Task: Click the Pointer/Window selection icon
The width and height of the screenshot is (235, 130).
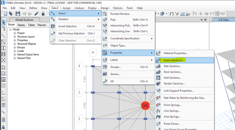Action: coord(105,14)
